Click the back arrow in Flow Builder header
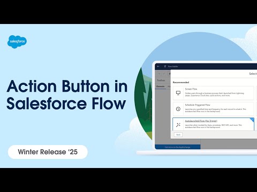 pyautogui.click(x=158, y=66)
